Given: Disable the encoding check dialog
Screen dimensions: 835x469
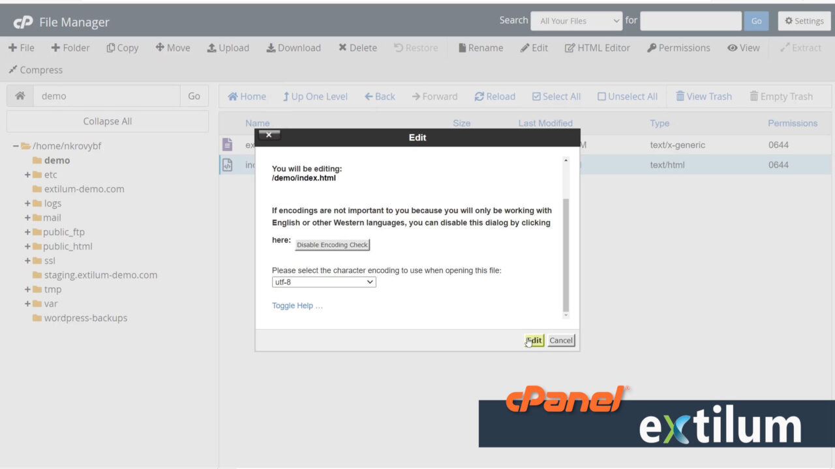Looking at the screenshot, I should (332, 244).
